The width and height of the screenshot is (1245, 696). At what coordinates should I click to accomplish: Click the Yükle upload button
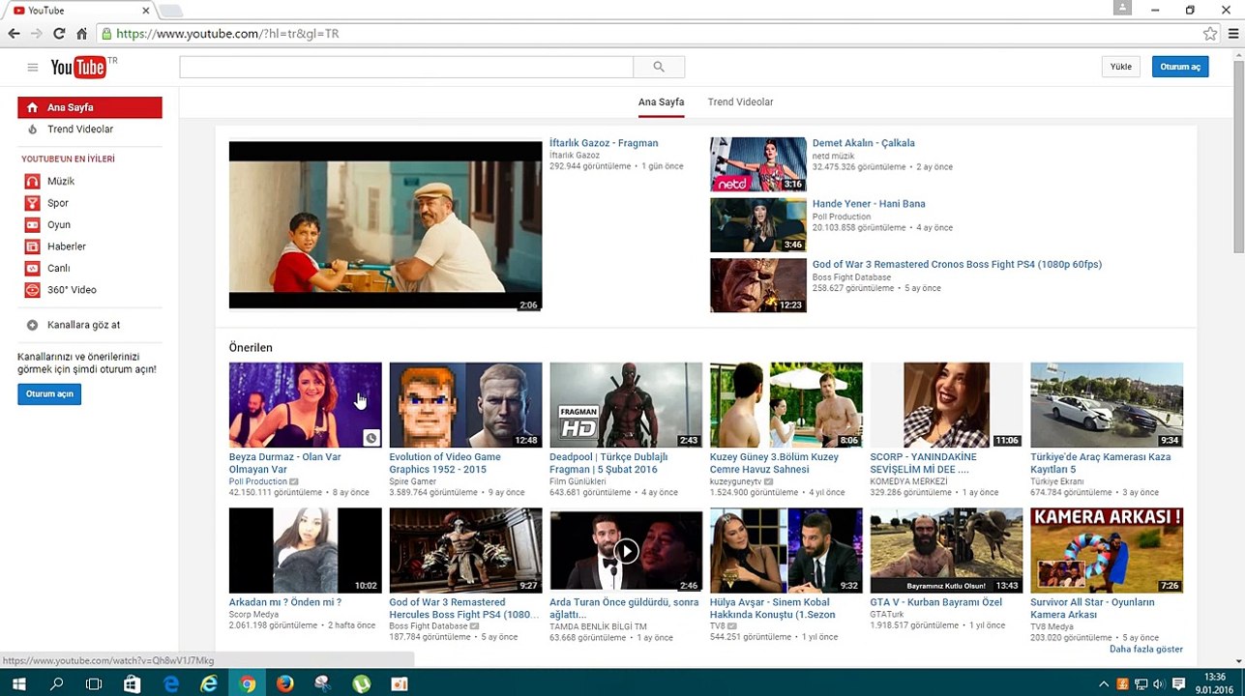1120,67
